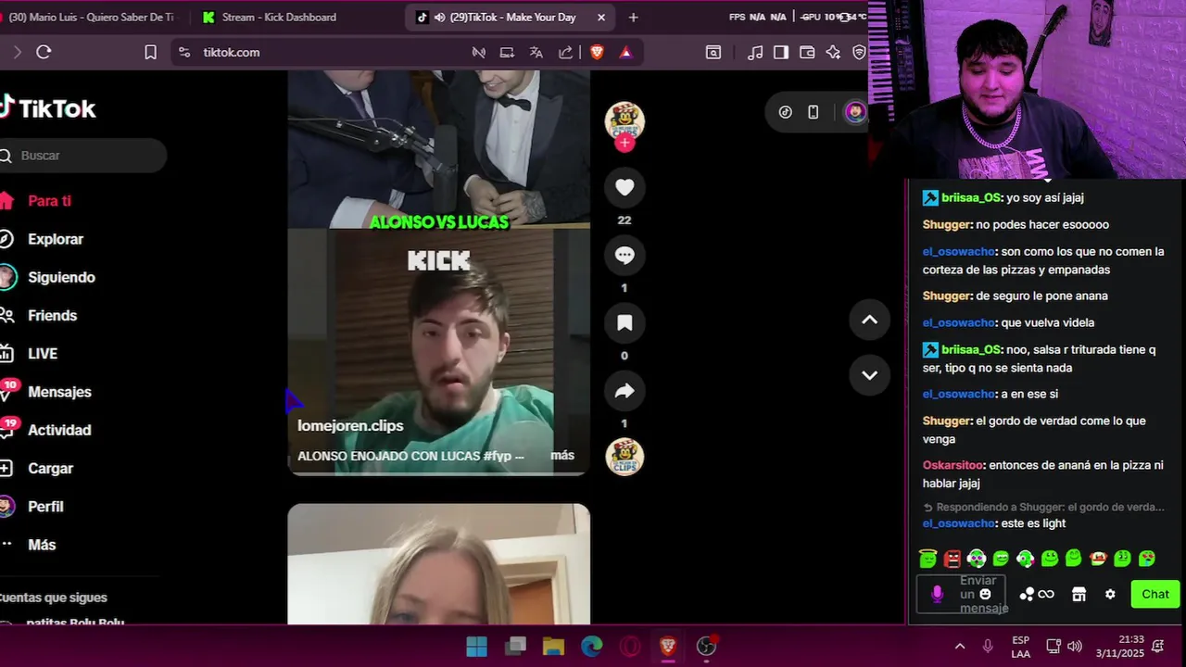Screen dimensions: 1186x667
Task: Select the TikTok - Make Your Day tab
Action: [x=511, y=18]
